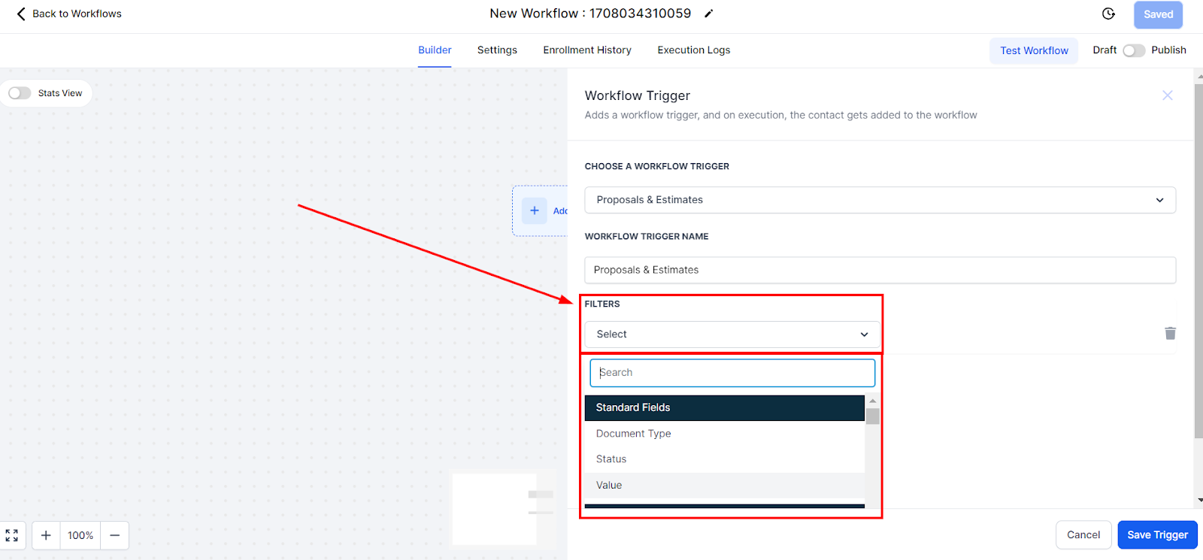Open version history clock icon

coord(1108,14)
